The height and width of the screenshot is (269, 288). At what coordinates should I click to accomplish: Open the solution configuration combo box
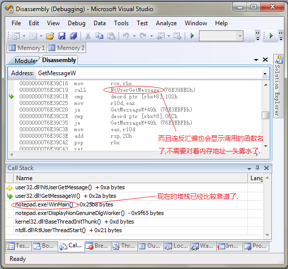pos(221,36)
